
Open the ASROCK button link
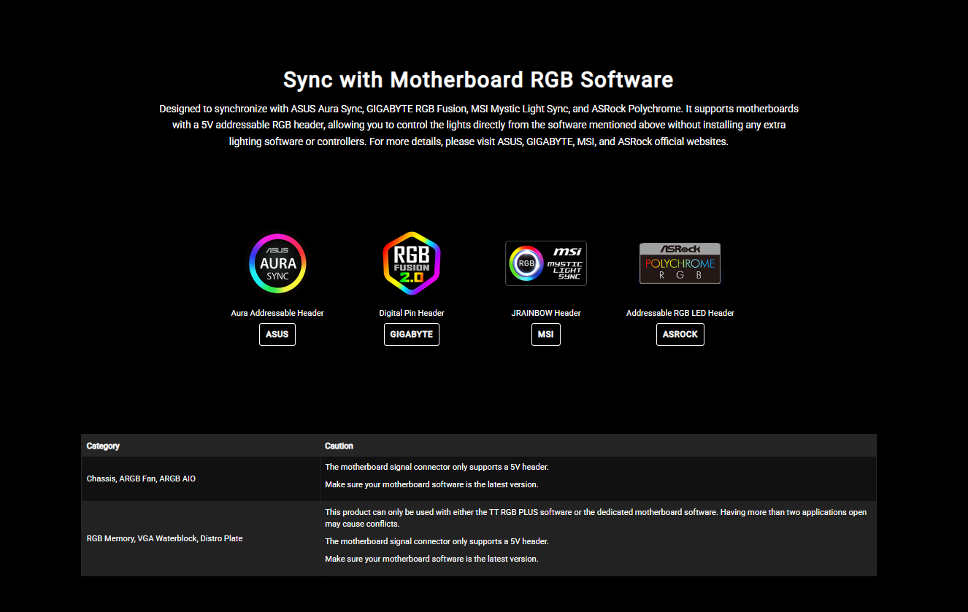680,334
